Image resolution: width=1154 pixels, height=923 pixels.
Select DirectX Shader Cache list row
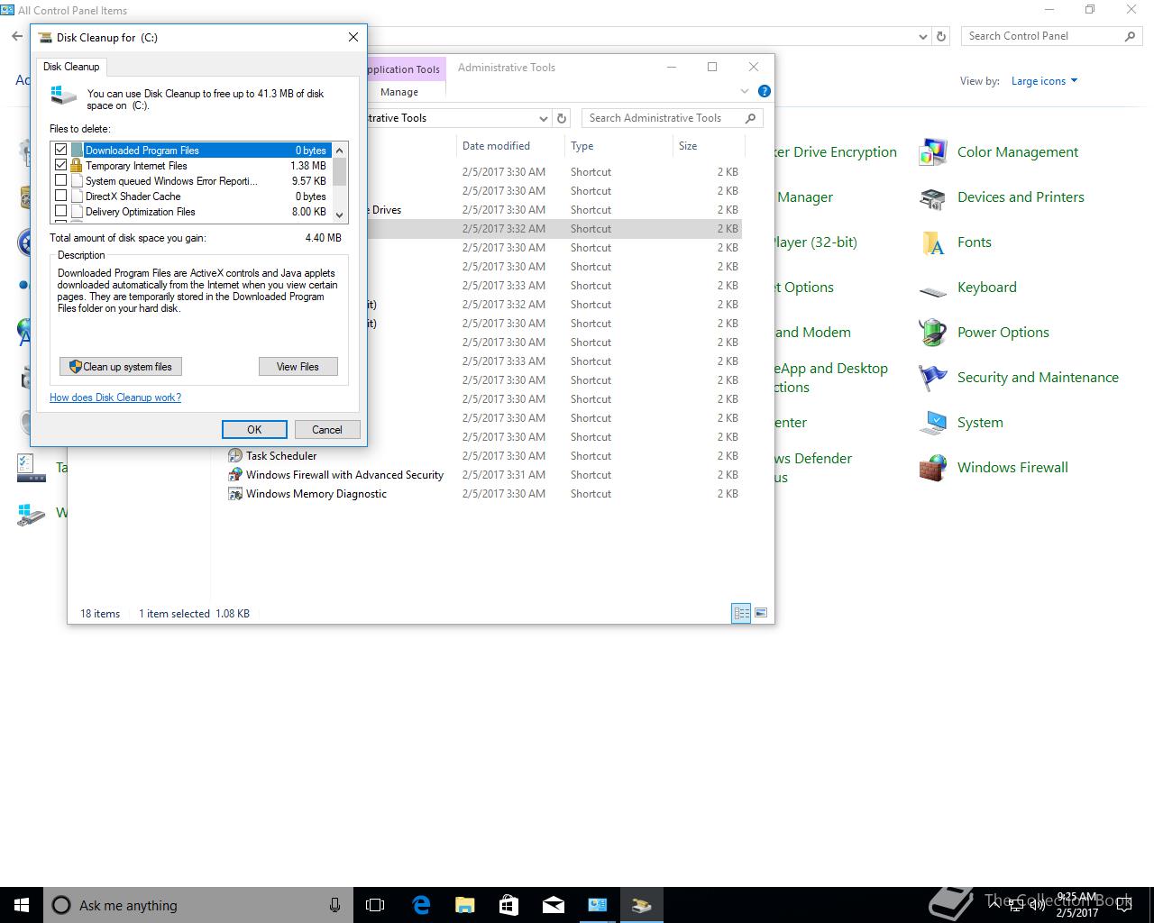(192, 196)
